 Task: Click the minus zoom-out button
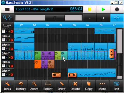point(90,18)
